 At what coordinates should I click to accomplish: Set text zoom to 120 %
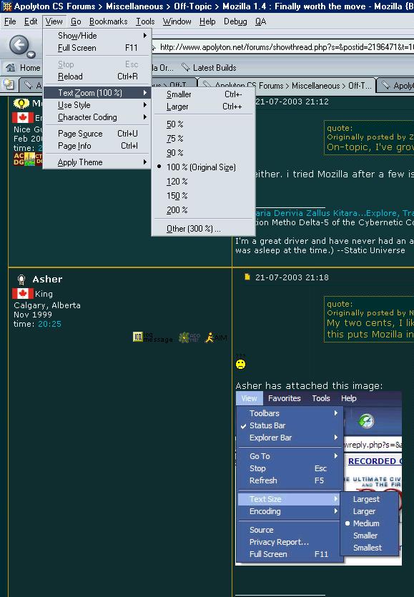pos(203,182)
